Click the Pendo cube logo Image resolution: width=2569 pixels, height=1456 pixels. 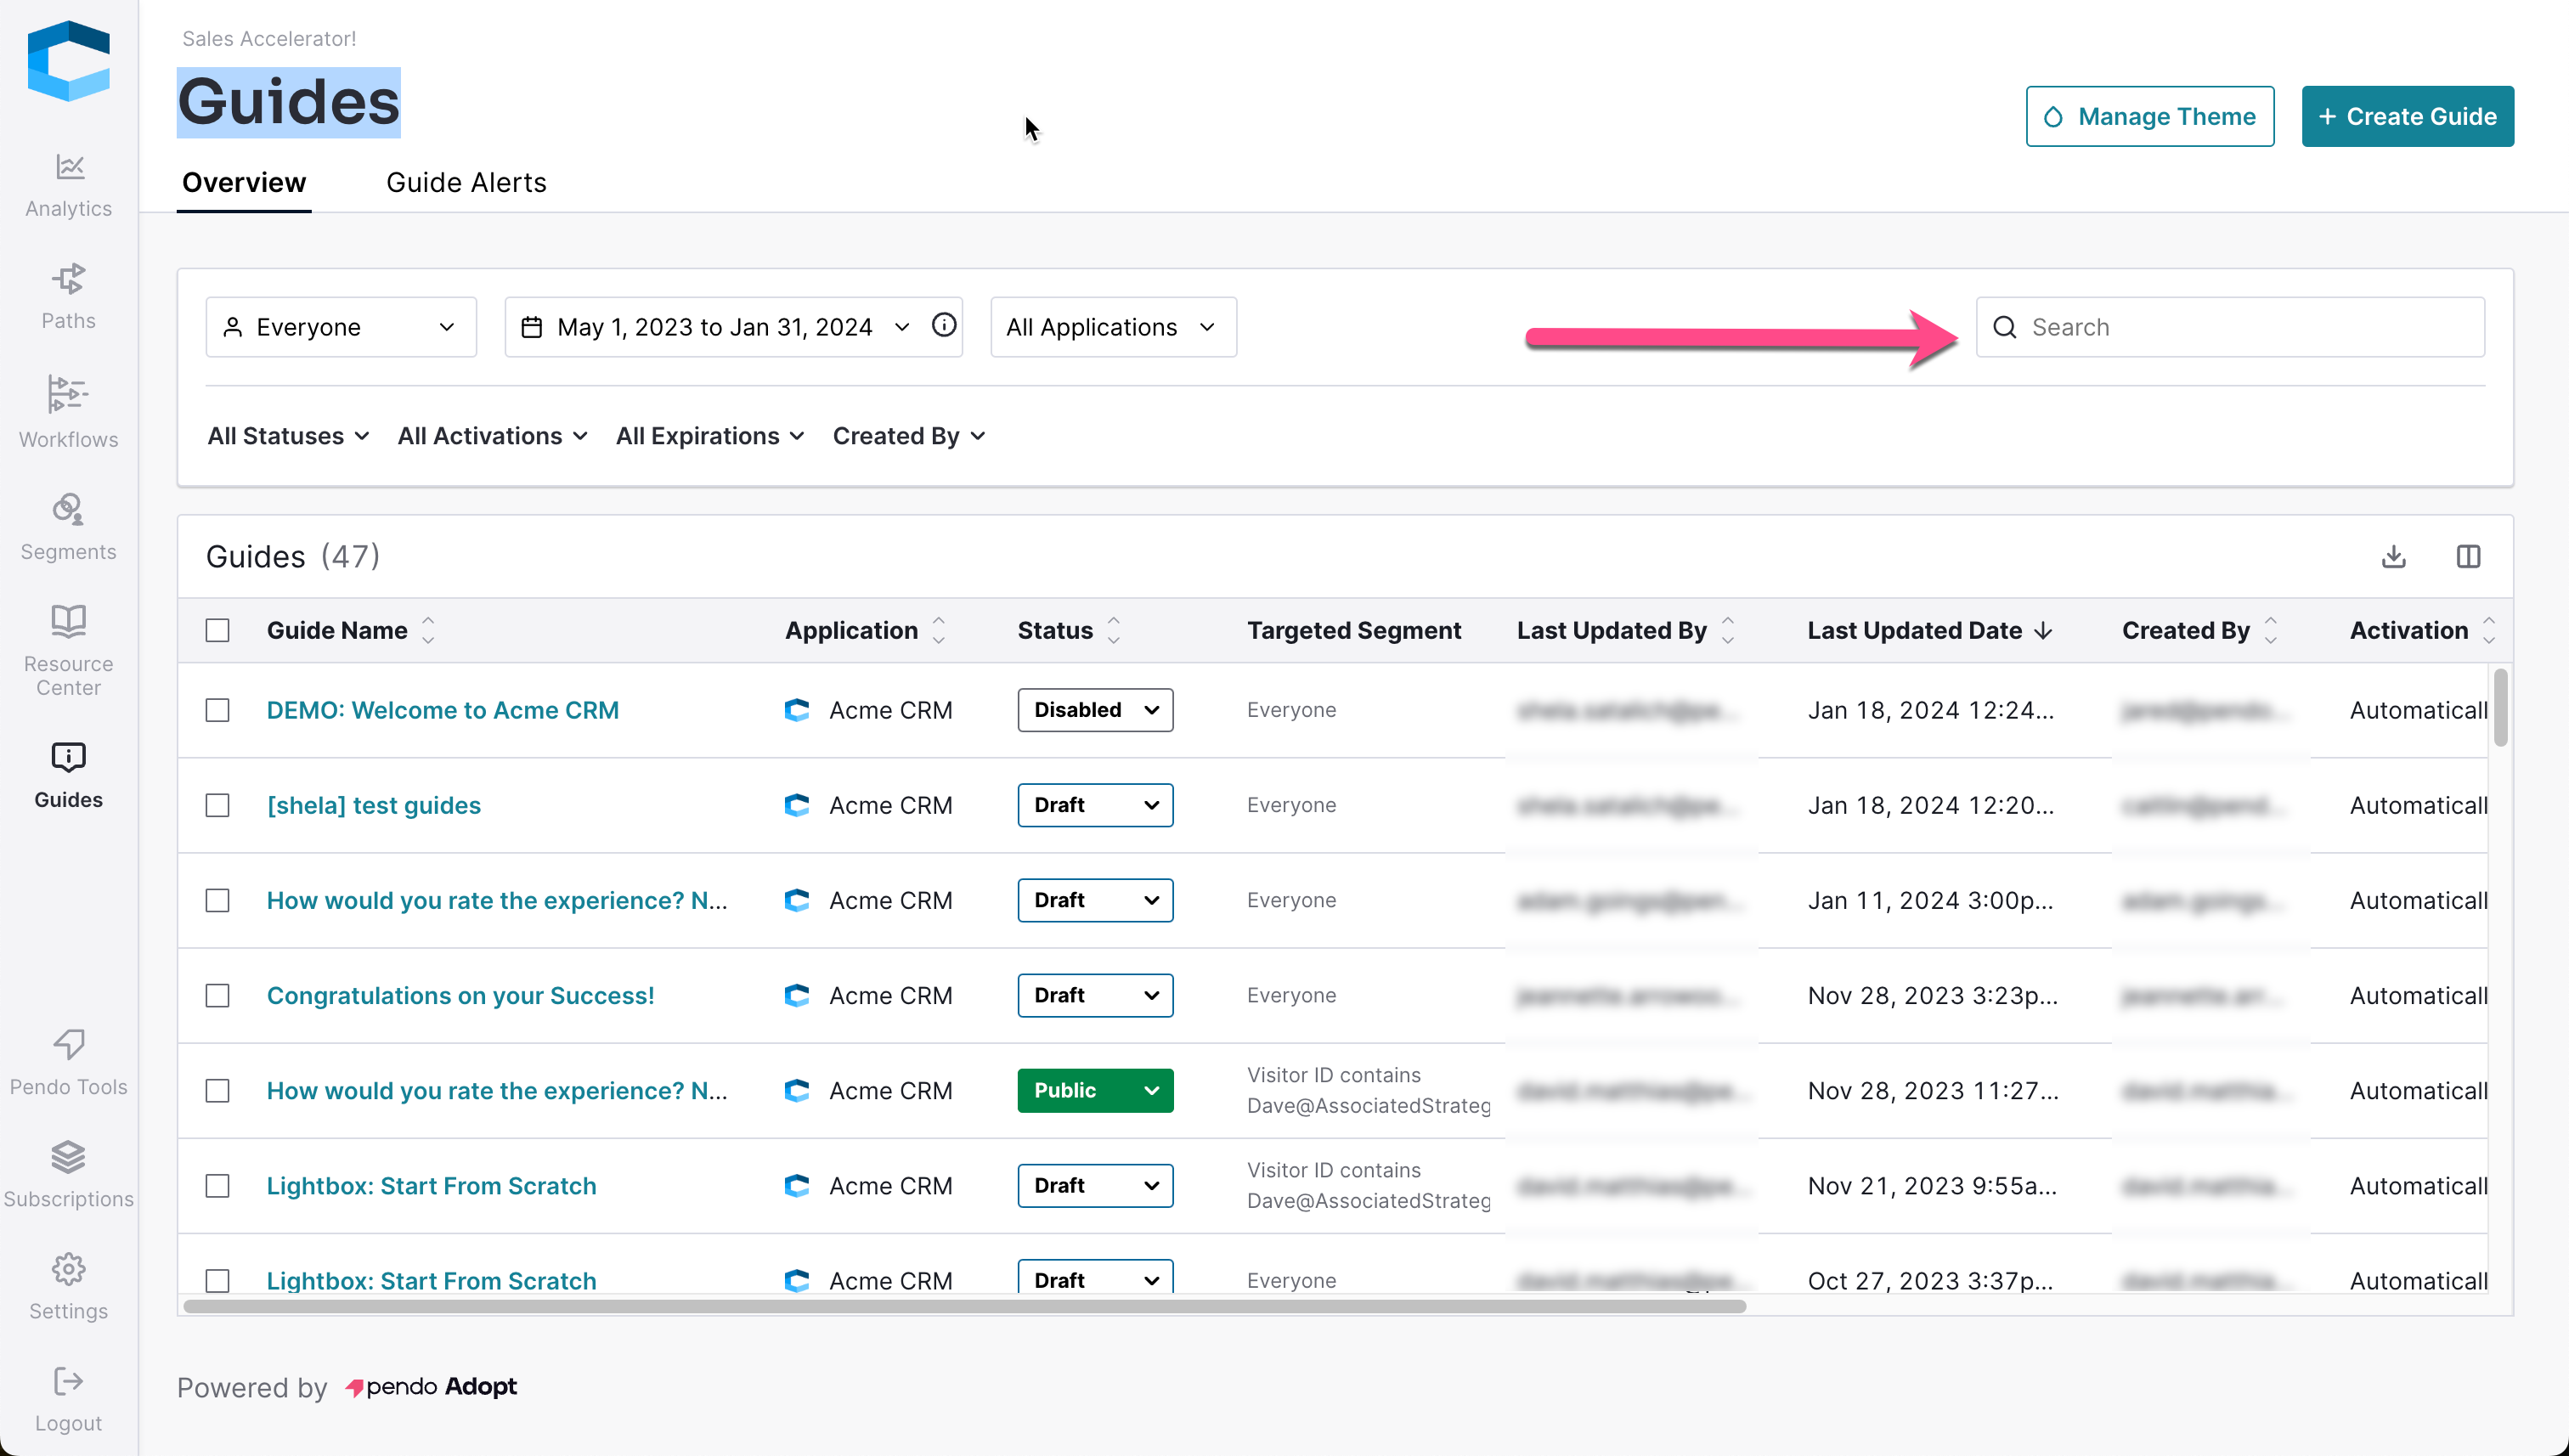68,61
